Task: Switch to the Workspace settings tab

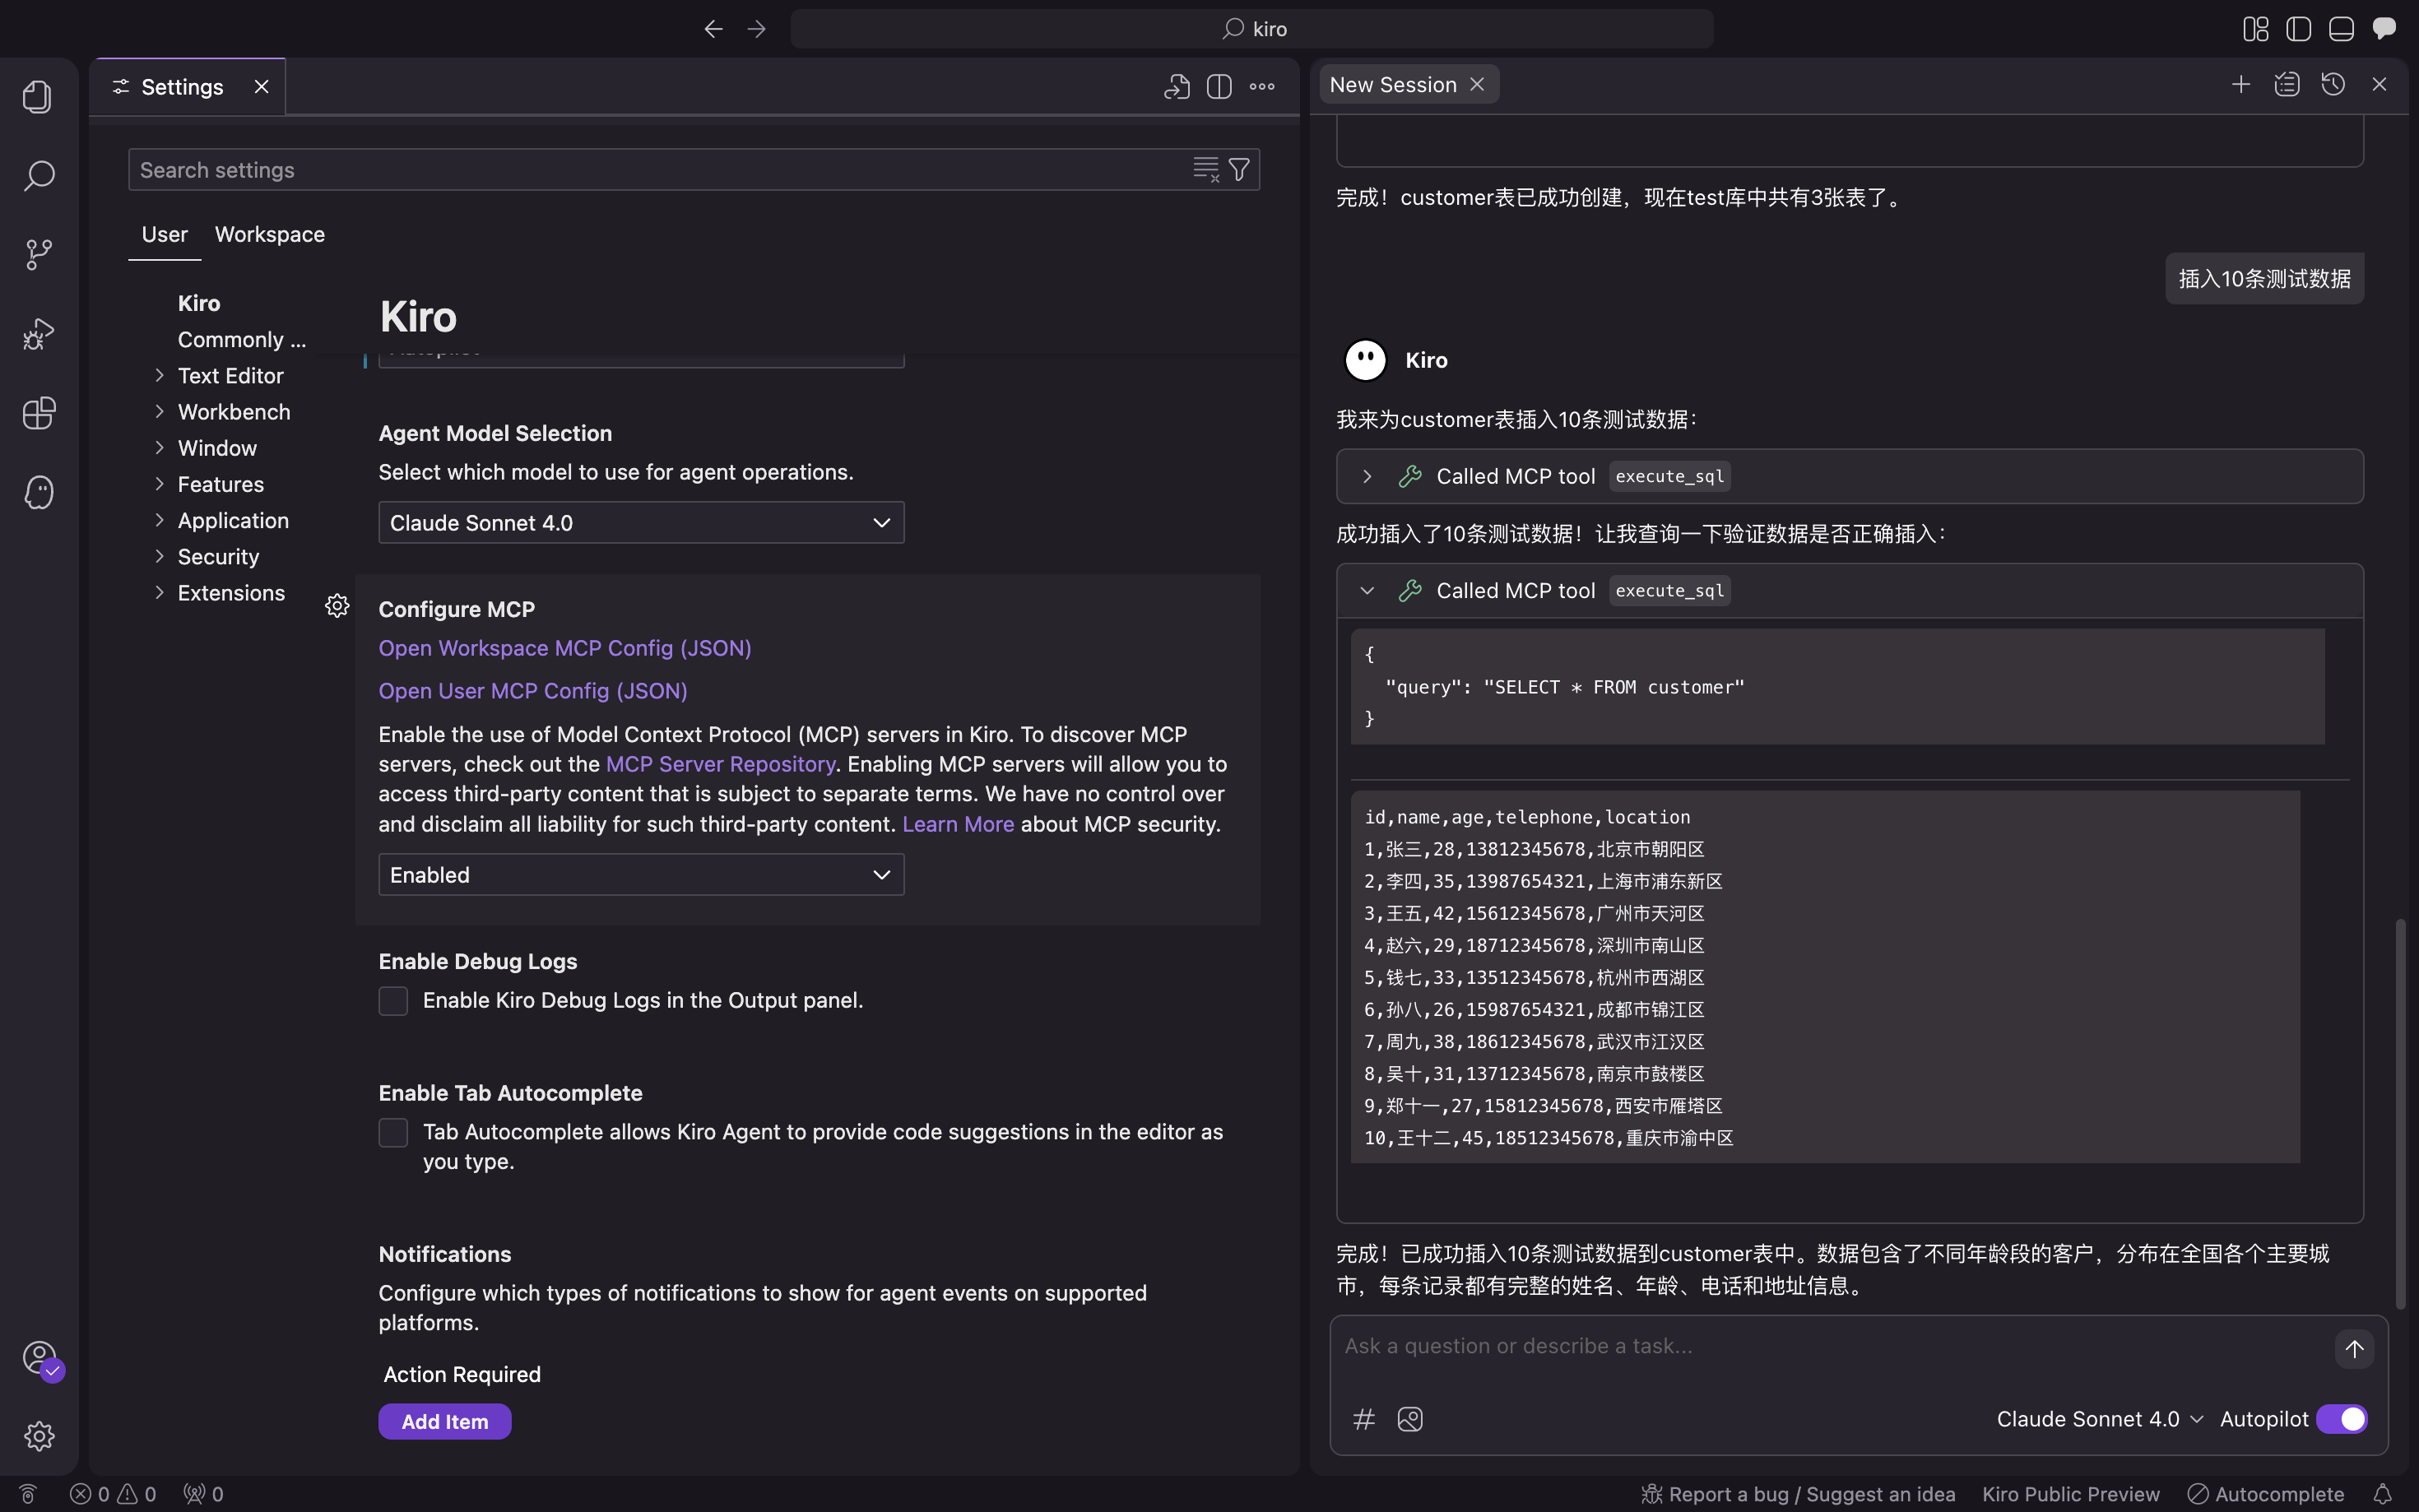Action: 270,234
